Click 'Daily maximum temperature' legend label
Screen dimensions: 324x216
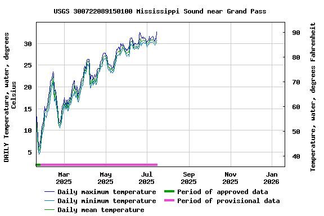(107, 192)
